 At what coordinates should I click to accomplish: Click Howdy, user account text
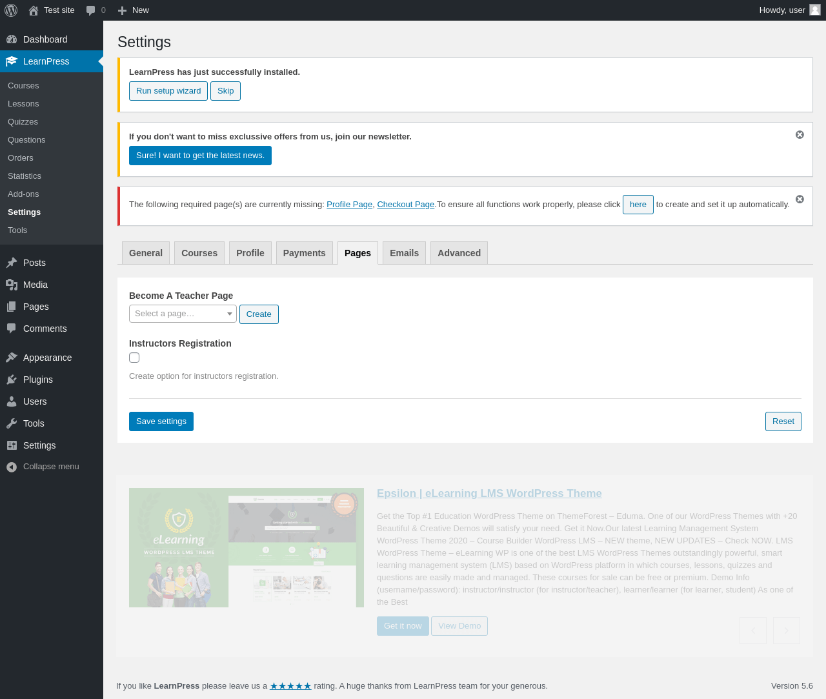tap(782, 10)
